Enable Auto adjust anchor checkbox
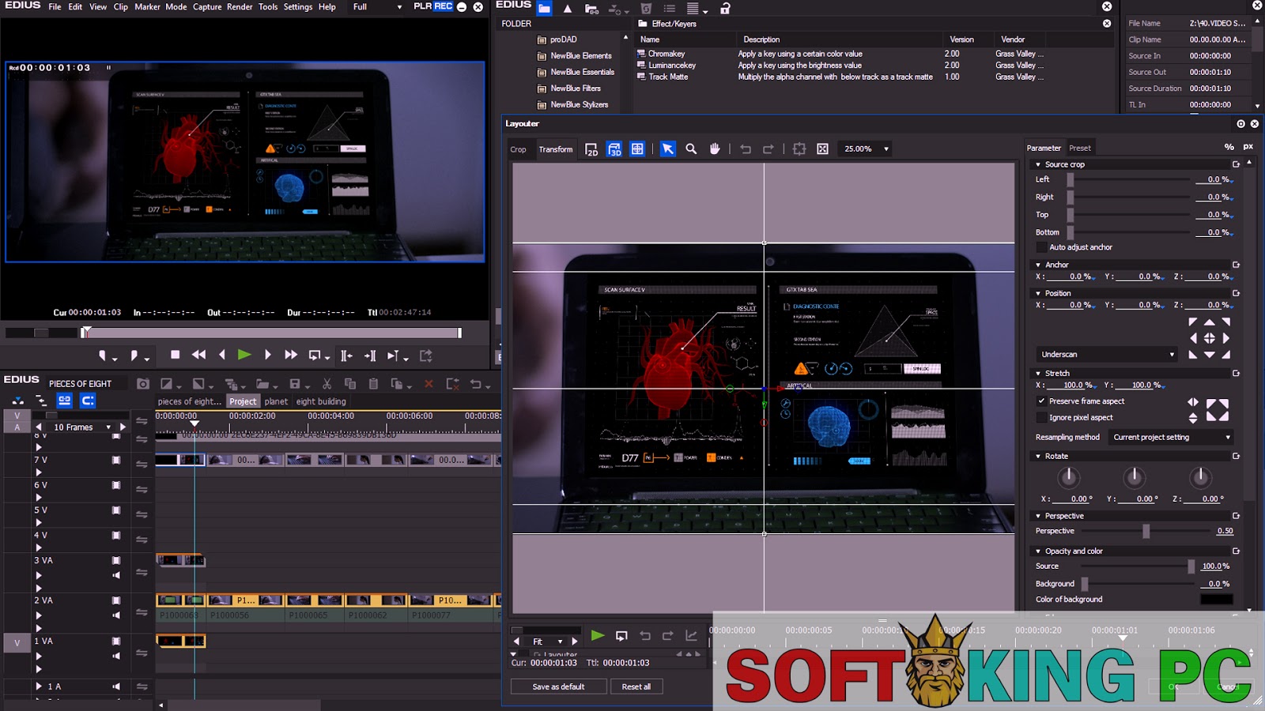The width and height of the screenshot is (1265, 711). pos(1042,247)
